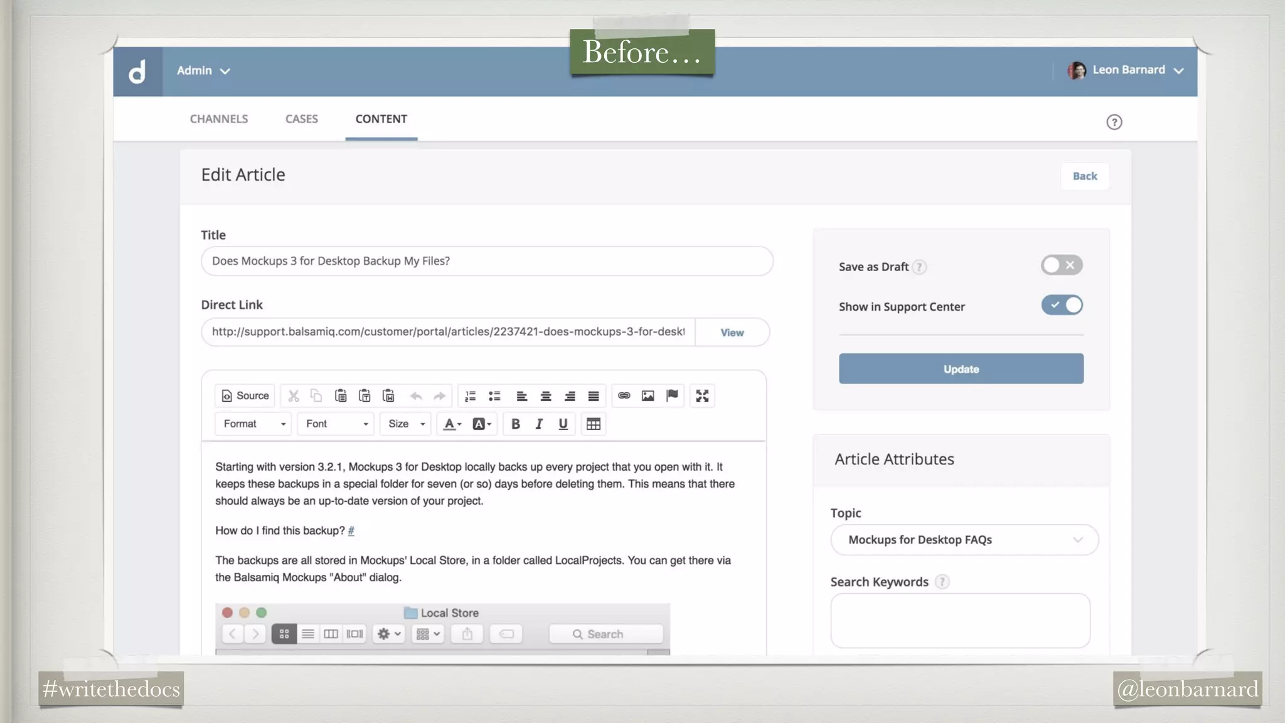The width and height of the screenshot is (1285, 723).
Task: Click the Source view toolbar button
Action: 245,396
